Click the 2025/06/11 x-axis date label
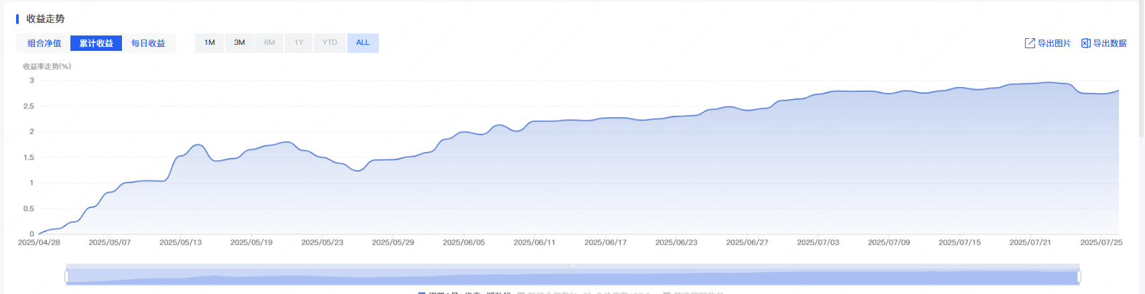 [x=534, y=242]
